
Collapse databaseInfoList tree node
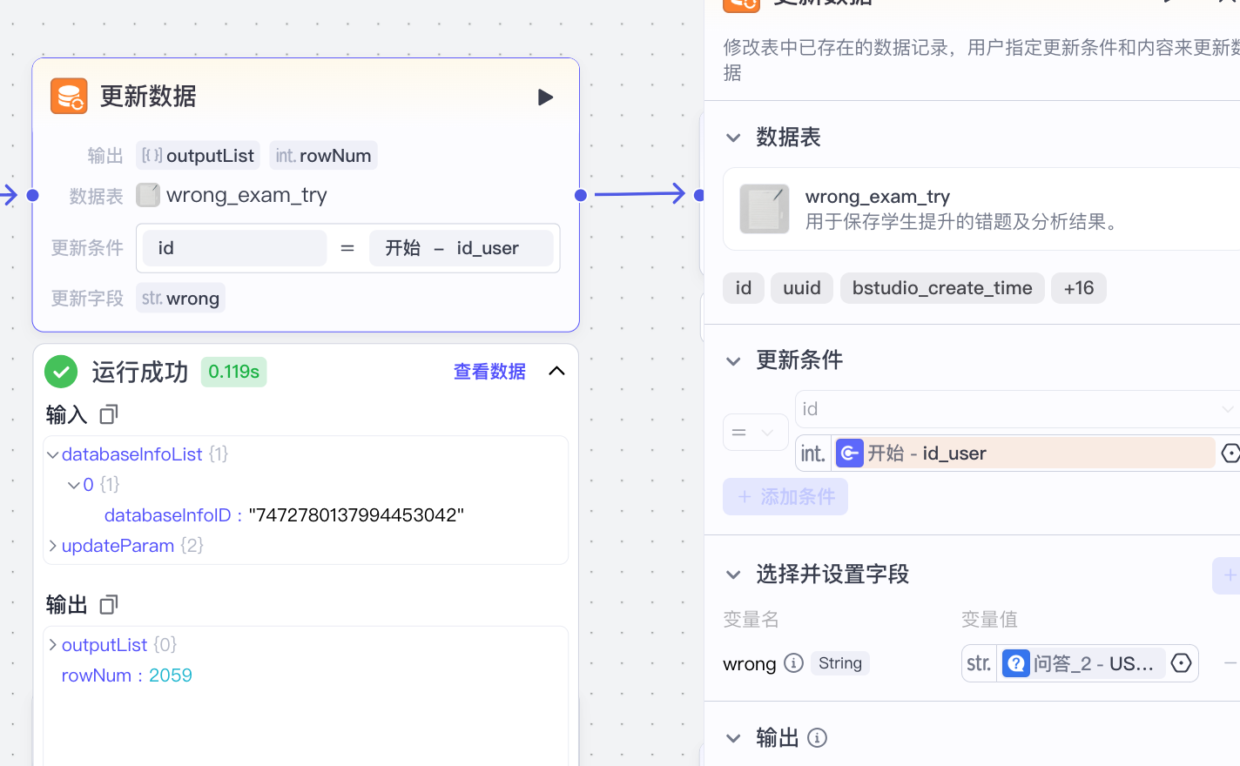tap(53, 454)
